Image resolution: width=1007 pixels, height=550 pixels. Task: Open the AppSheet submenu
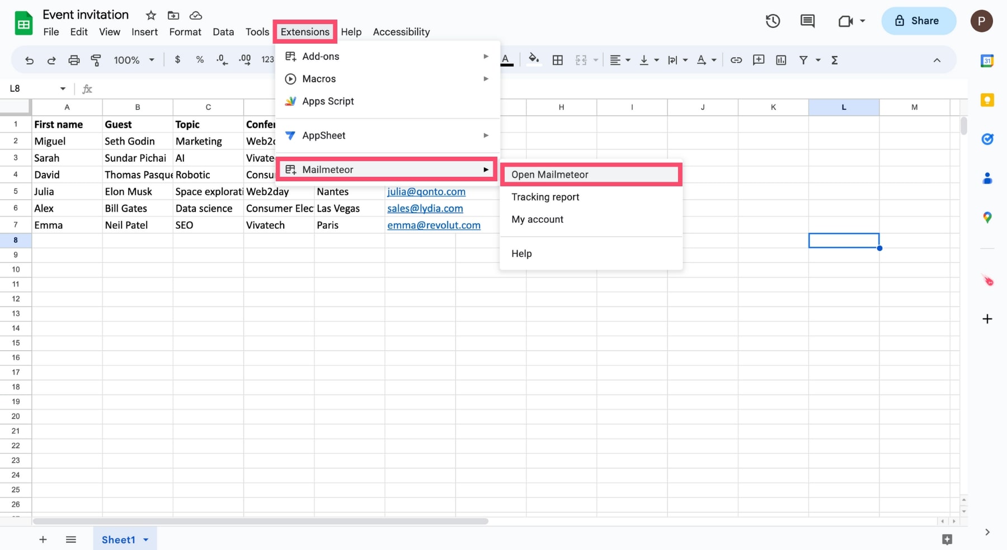tap(387, 135)
